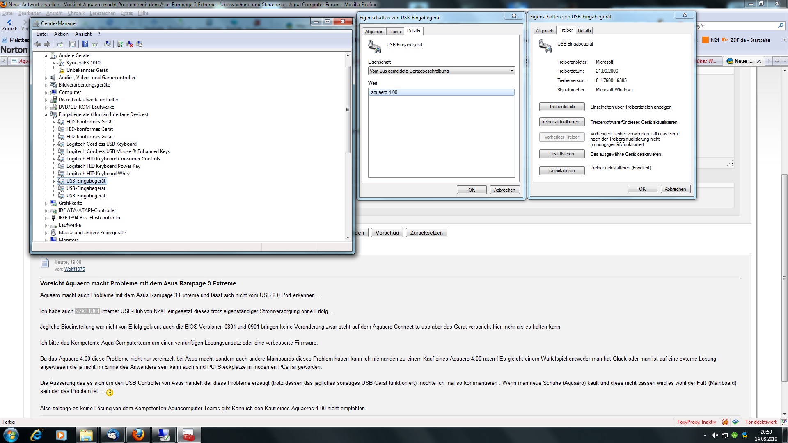Click the volume speaker tray icon

tap(715, 435)
